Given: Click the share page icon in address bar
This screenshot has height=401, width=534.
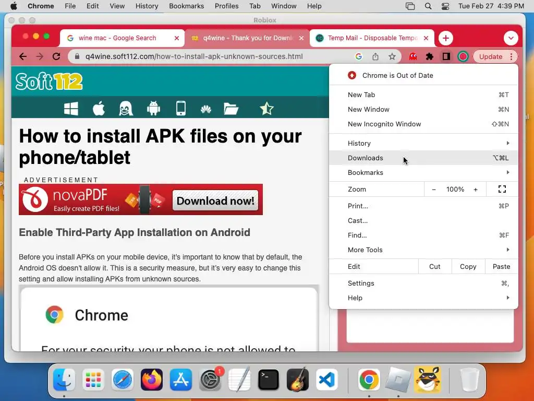Looking at the screenshot, I should click(x=375, y=56).
